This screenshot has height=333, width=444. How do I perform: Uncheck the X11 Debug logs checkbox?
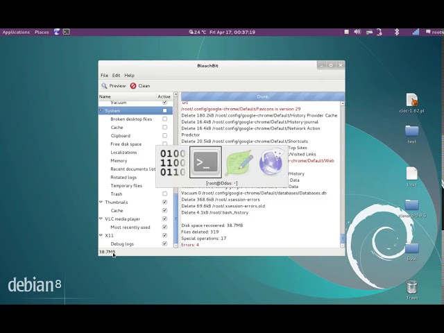[x=165, y=244]
